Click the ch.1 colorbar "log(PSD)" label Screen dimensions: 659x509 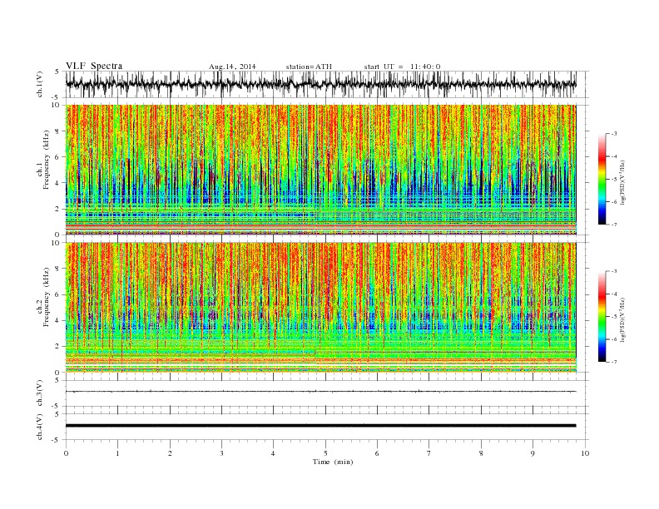(622, 182)
